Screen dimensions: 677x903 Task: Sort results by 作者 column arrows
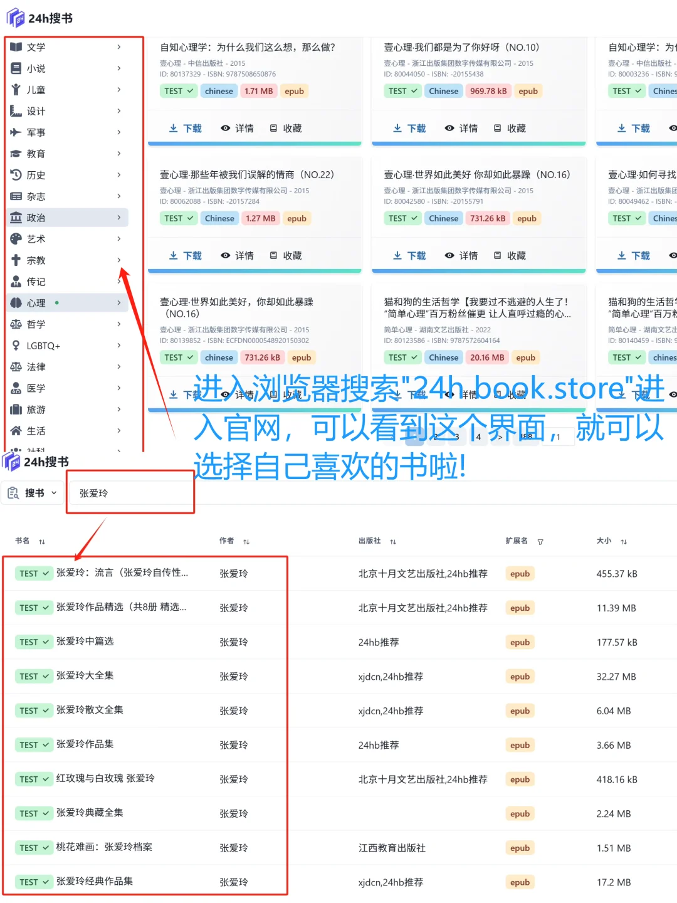(x=246, y=542)
